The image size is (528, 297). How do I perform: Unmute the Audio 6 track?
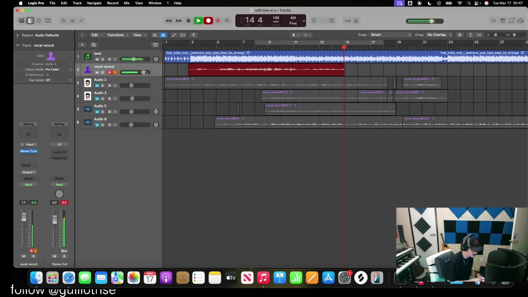click(97, 125)
